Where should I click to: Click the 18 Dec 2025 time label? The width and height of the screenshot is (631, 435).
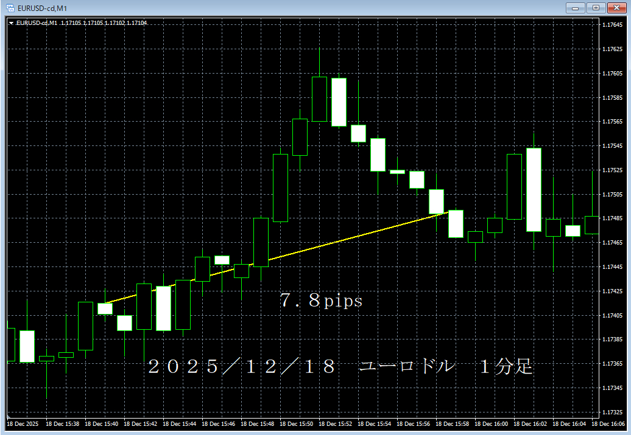pos(23,423)
